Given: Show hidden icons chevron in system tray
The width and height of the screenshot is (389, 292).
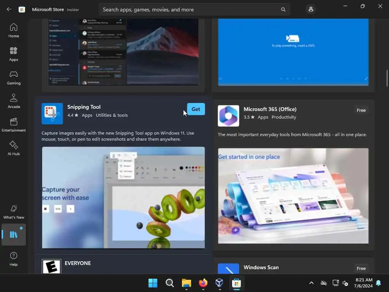Looking at the screenshot, I should 312,283.
